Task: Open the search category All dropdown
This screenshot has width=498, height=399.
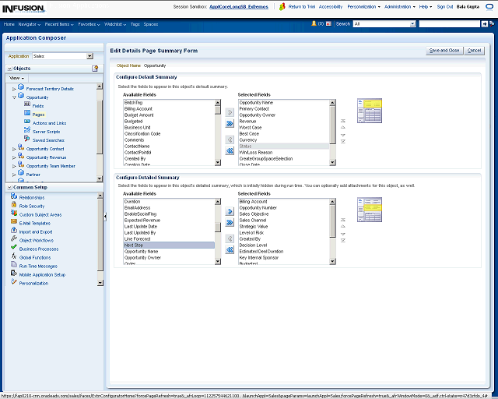Action: pyautogui.click(x=413, y=24)
